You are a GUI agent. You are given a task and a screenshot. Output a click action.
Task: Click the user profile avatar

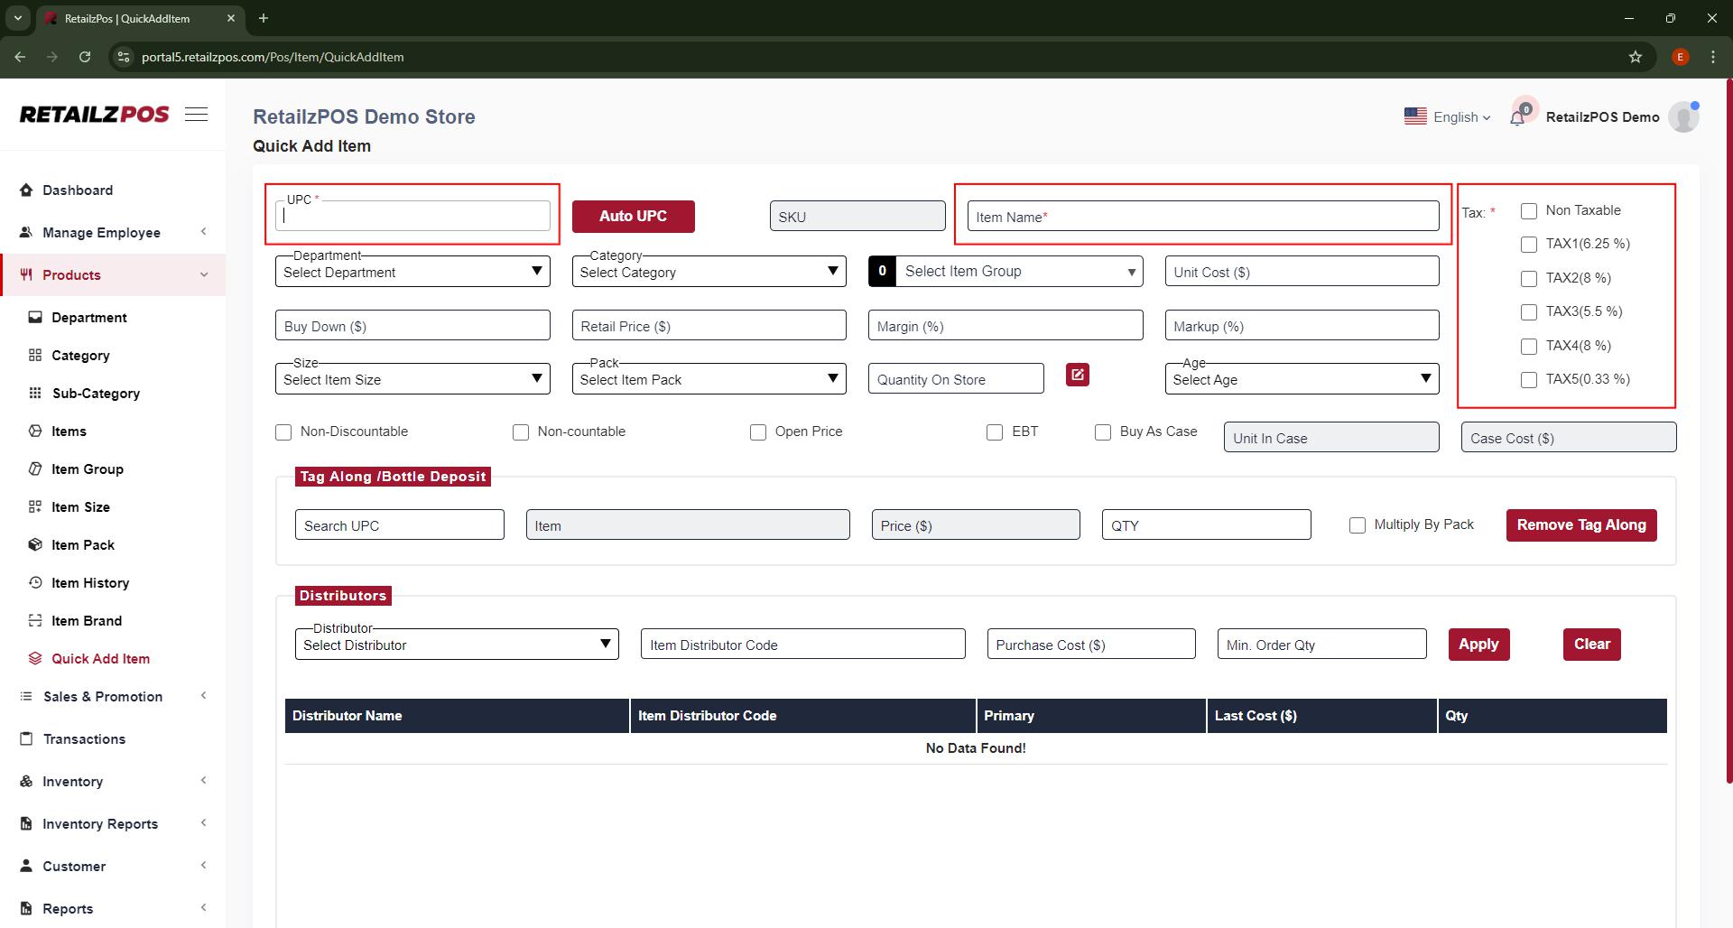1682,117
